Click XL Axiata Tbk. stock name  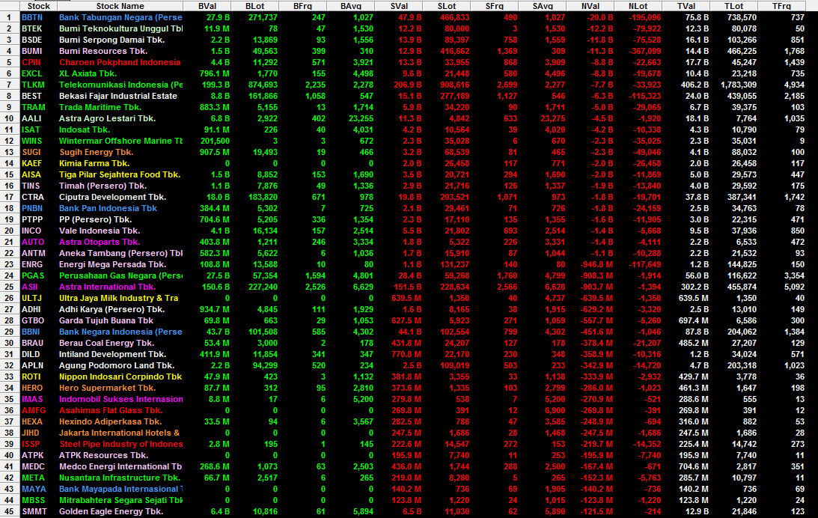[x=88, y=73]
